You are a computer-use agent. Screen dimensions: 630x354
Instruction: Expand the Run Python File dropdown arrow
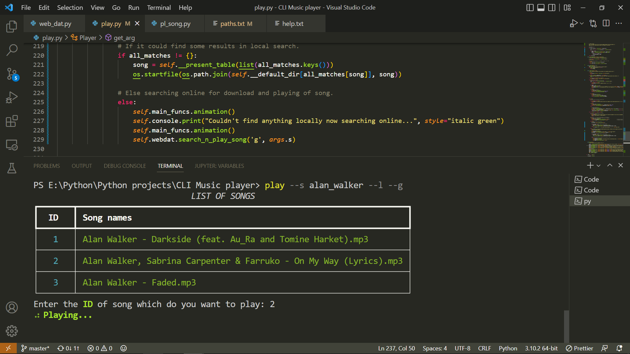(582, 24)
